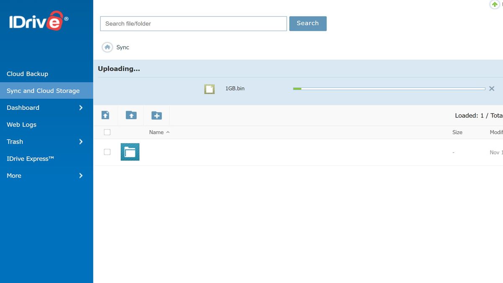Select the Upload File icon
The width and height of the screenshot is (503, 283).
click(106, 115)
